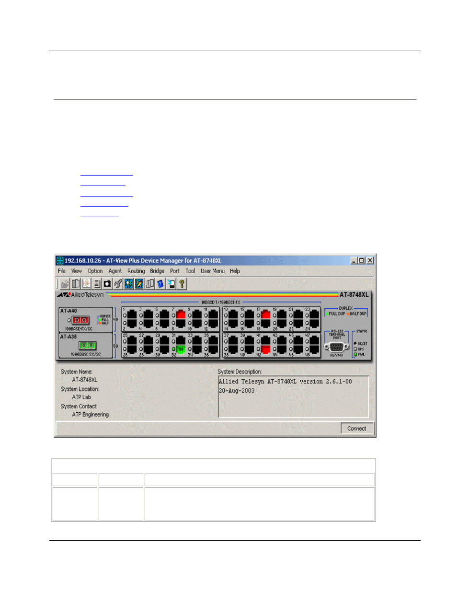This screenshot has width=457, height=592.
Task: Click the RPS status LED
Action: point(355,349)
